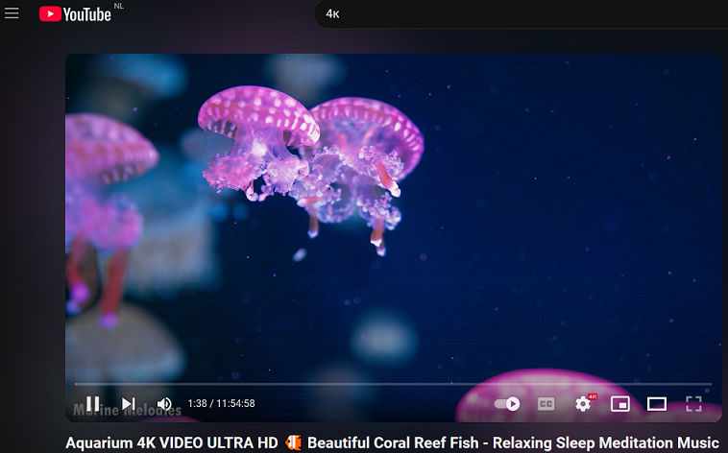Switch to theater mode

coord(657,404)
